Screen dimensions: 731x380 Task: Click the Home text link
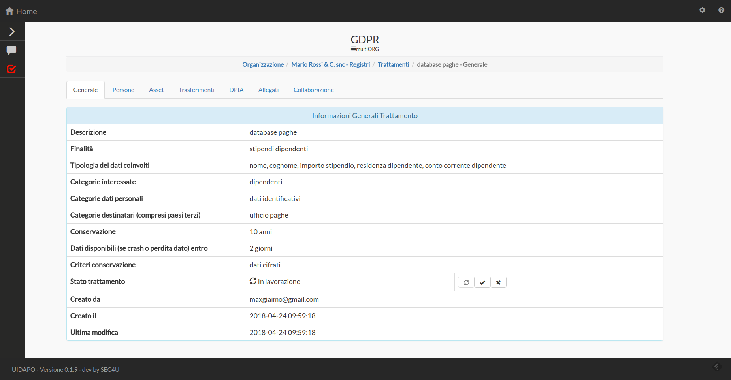click(26, 11)
